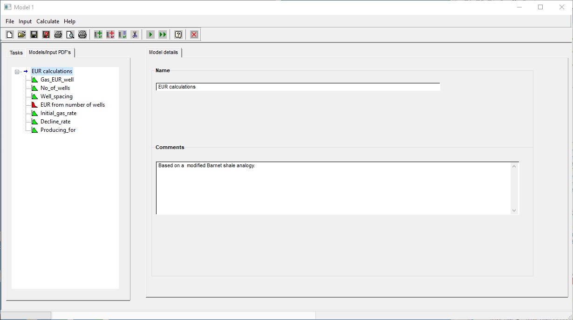Screen dimensions: 573x320
Task: Open the Calculate menu
Action: (48, 21)
